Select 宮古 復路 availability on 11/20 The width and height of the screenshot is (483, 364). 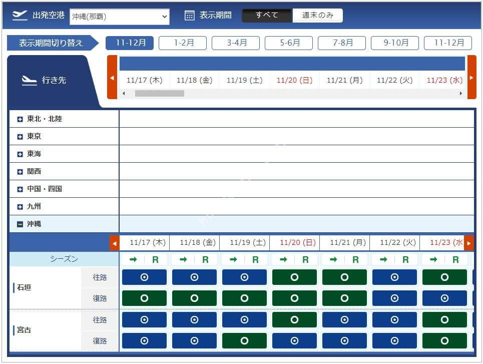click(x=294, y=340)
